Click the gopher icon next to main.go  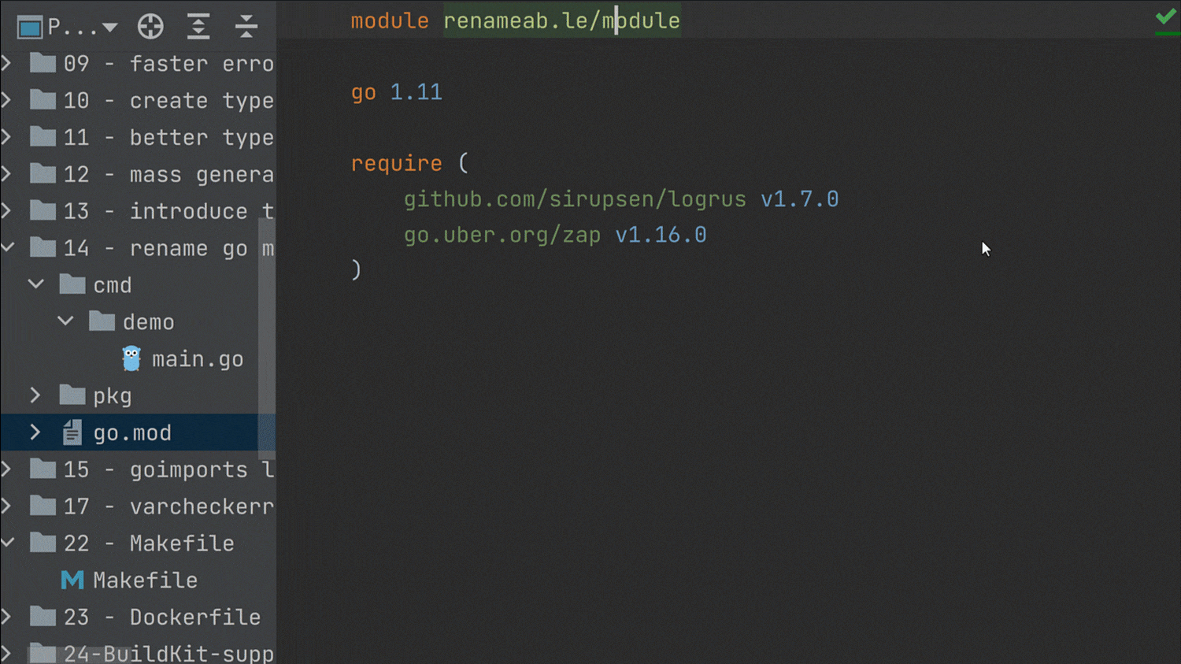click(131, 358)
